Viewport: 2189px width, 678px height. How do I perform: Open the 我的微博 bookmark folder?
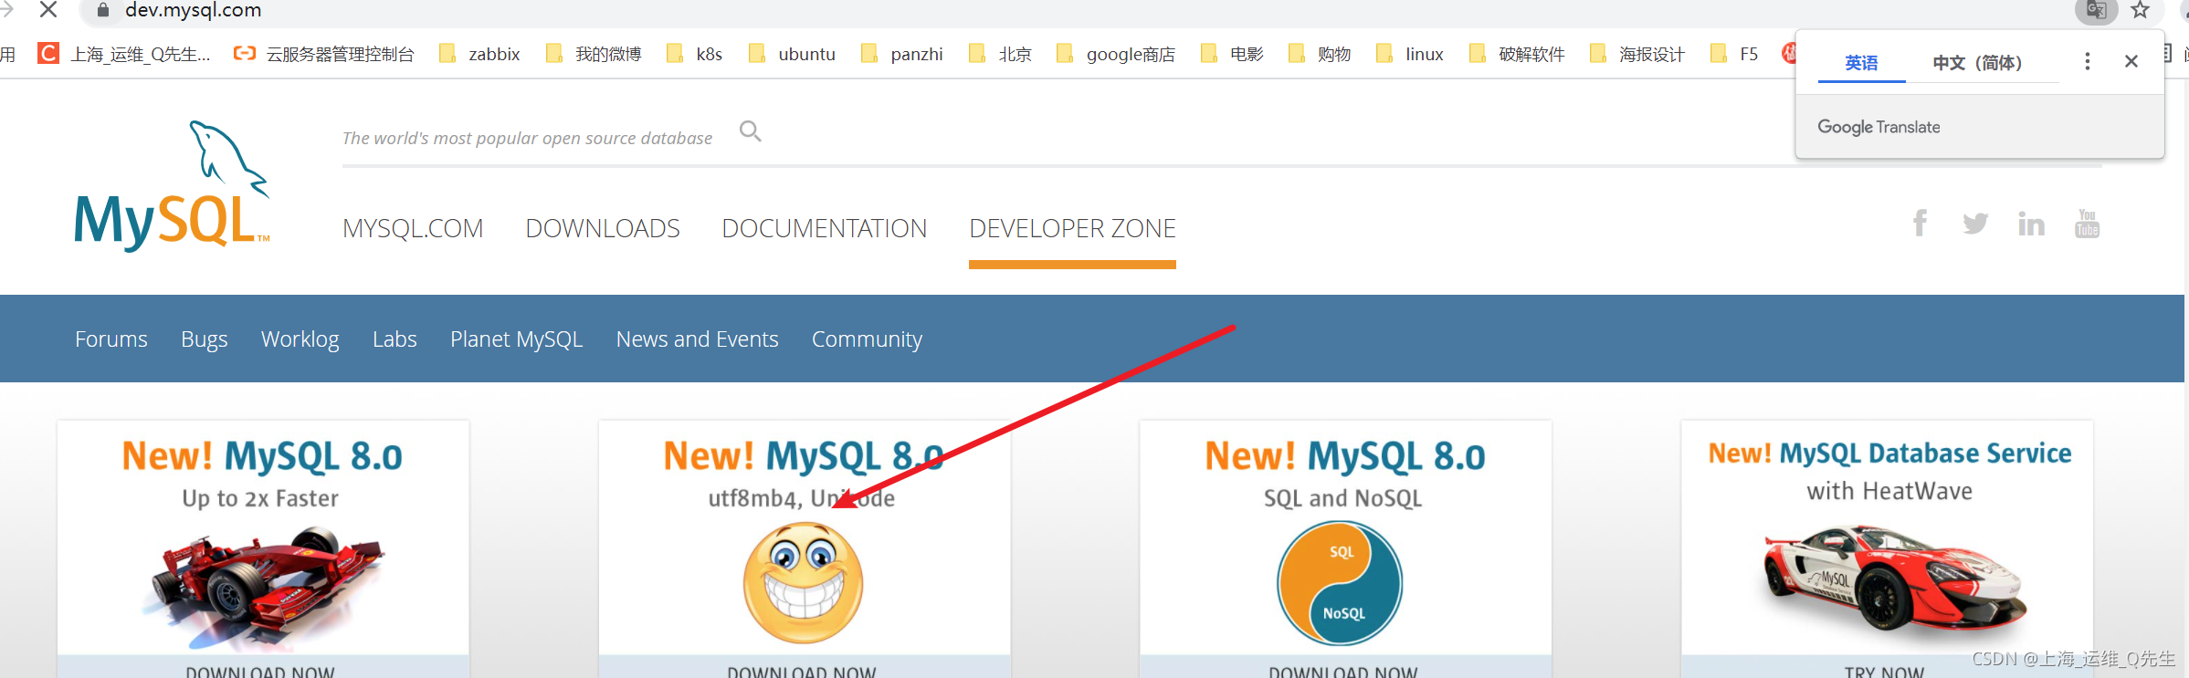coord(594,54)
